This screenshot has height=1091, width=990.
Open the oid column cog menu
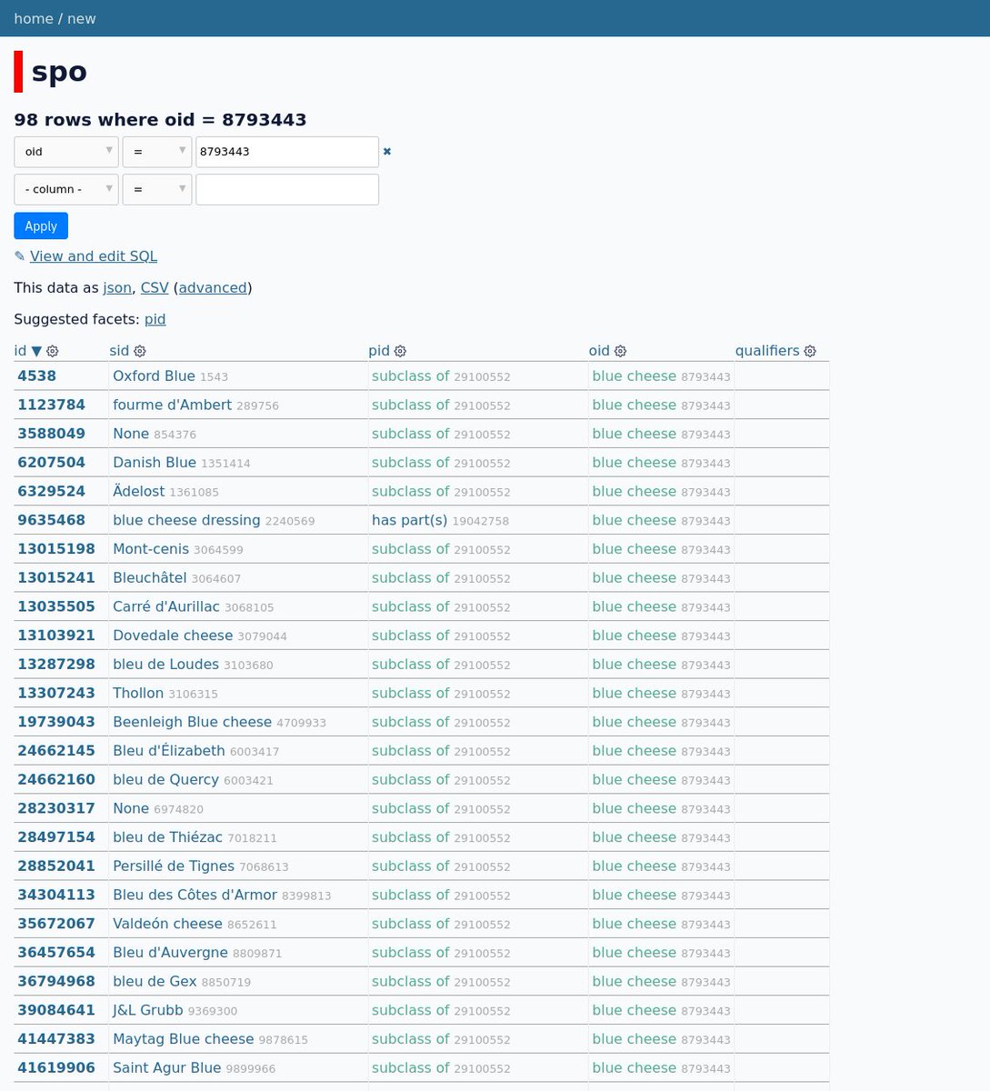[621, 351]
